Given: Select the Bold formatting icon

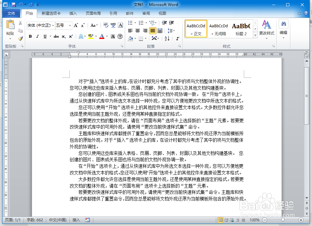Looking at the screenshot, I should (30, 36).
